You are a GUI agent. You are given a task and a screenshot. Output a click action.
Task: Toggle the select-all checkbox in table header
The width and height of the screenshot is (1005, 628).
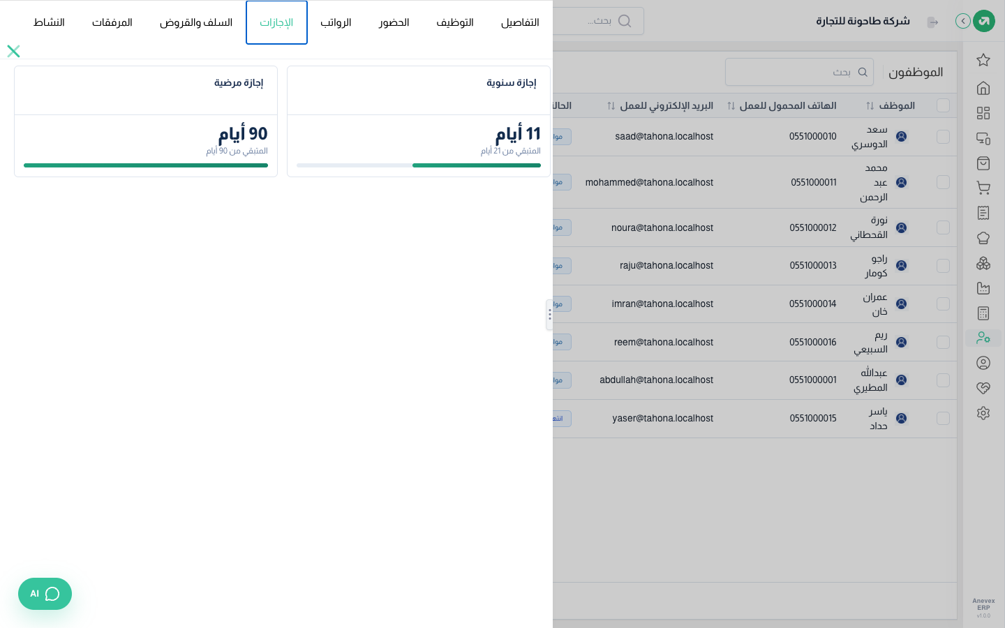click(943, 105)
